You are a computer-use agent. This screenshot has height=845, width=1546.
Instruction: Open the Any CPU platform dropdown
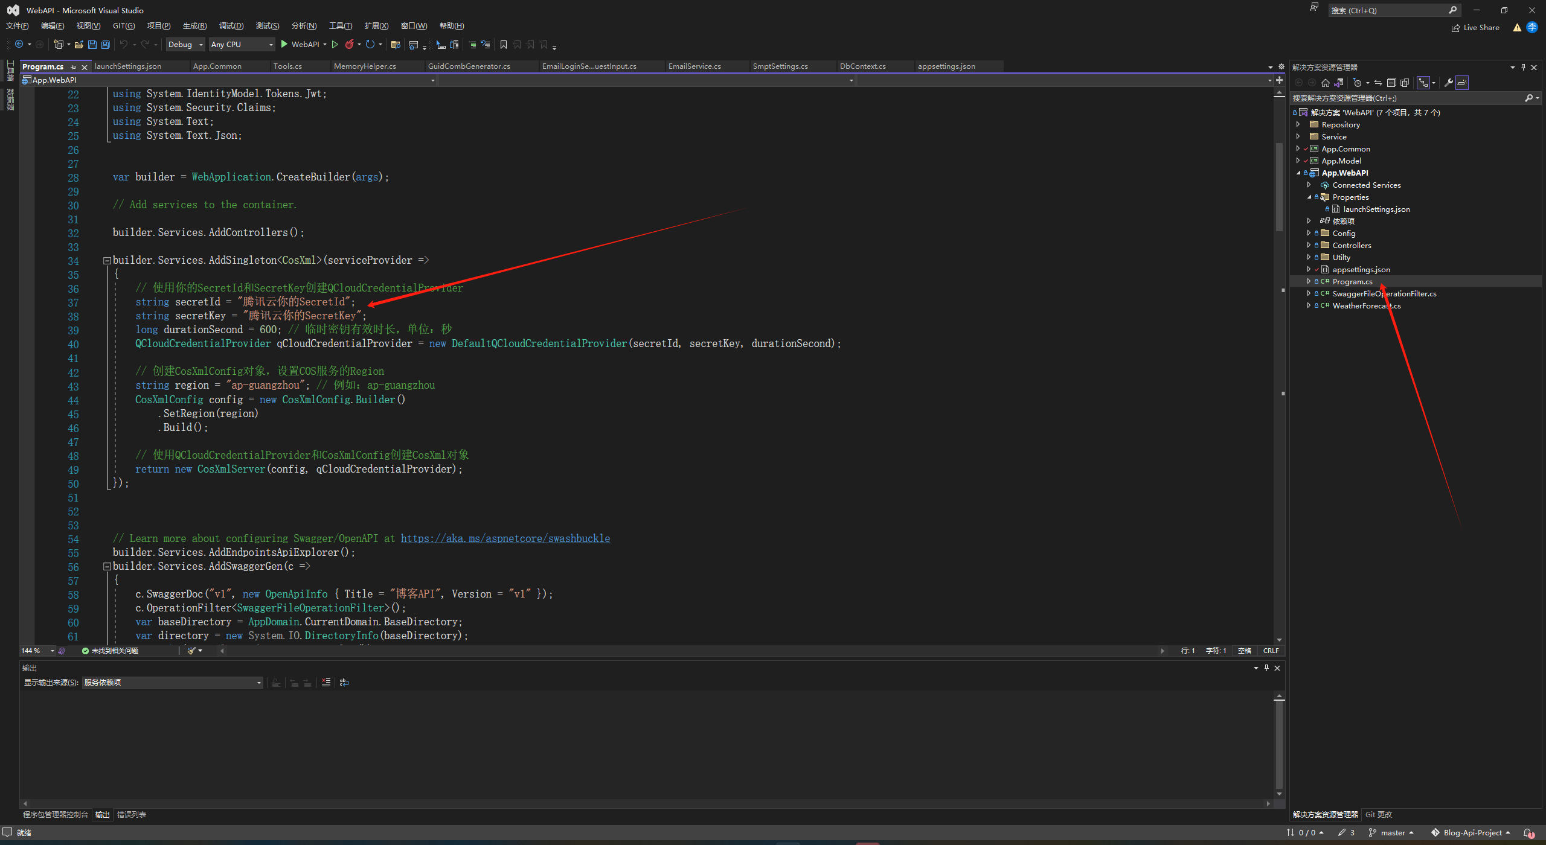click(x=242, y=44)
